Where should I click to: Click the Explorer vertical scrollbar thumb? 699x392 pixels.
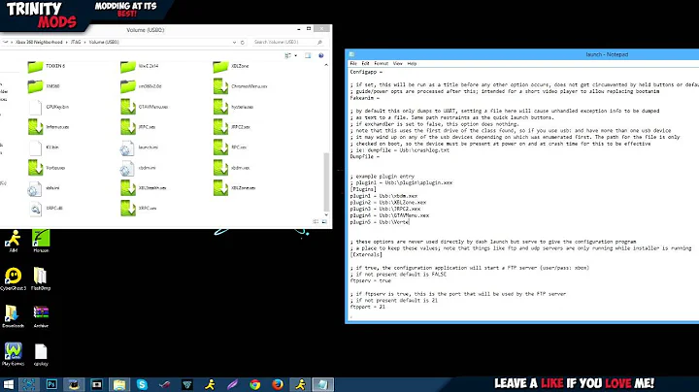326,181
